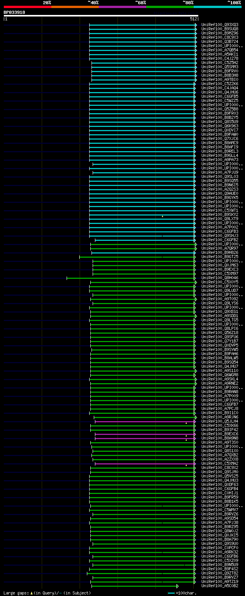245x596 pixels.
Task: Select subject label UniRef100_Q9LYS6
Action: 220,303
